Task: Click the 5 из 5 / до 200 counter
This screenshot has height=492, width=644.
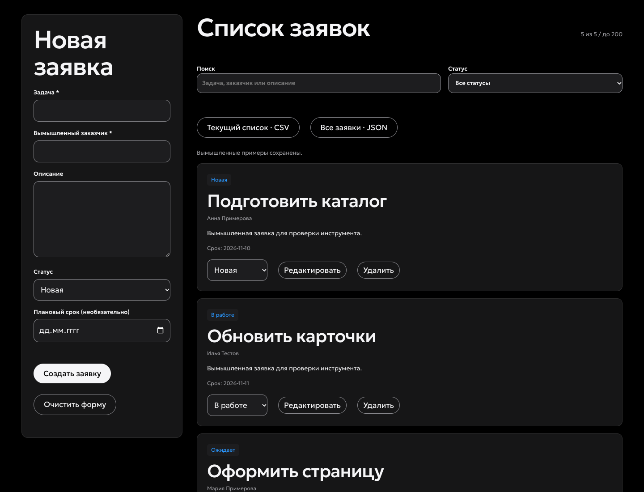Action: pyautogui.click(x=602, y=34)
